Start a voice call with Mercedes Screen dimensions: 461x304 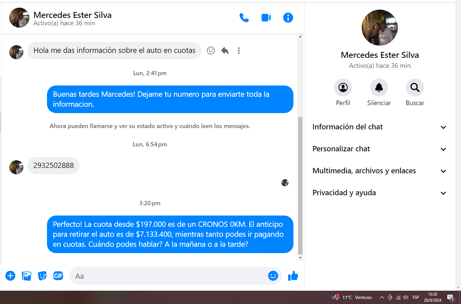point(244,18)
